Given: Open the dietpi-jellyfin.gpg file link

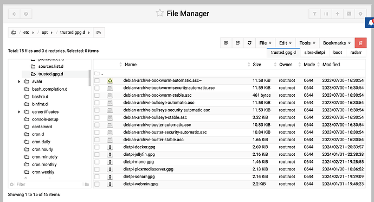Looking at the screenshot, I should 139,154.
